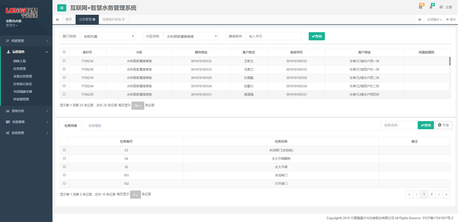Screen dimensions: 458x222
Task: Shift tabs left with the double-arrow icon
Action: (x=57, y=19)
